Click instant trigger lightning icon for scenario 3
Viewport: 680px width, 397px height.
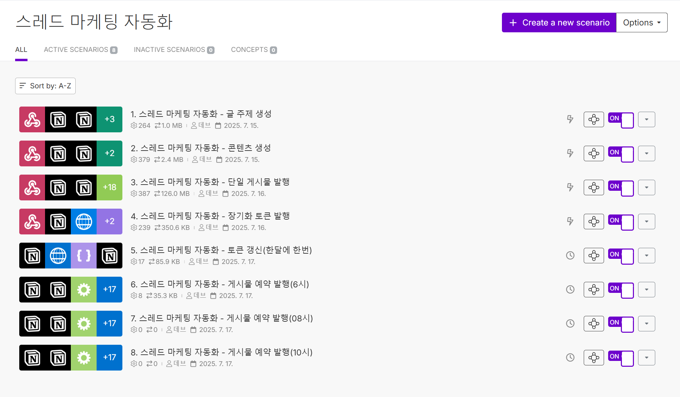click(570, 187)
